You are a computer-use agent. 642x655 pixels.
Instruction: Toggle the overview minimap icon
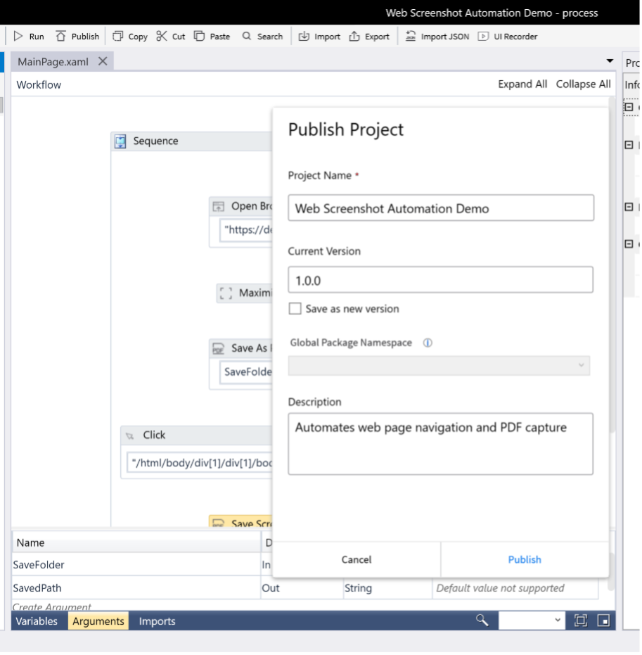point(603,621)
